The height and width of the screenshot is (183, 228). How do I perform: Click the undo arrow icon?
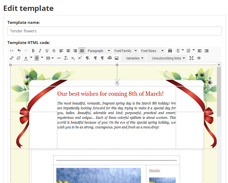pos(19,51)
